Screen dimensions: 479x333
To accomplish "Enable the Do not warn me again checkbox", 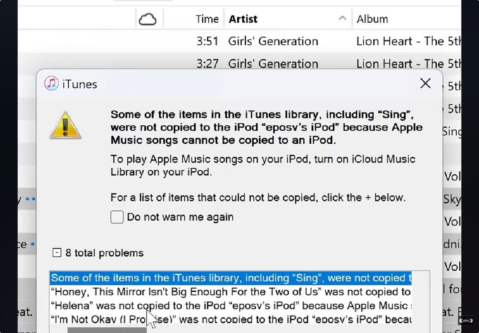I will click(117, 217).
